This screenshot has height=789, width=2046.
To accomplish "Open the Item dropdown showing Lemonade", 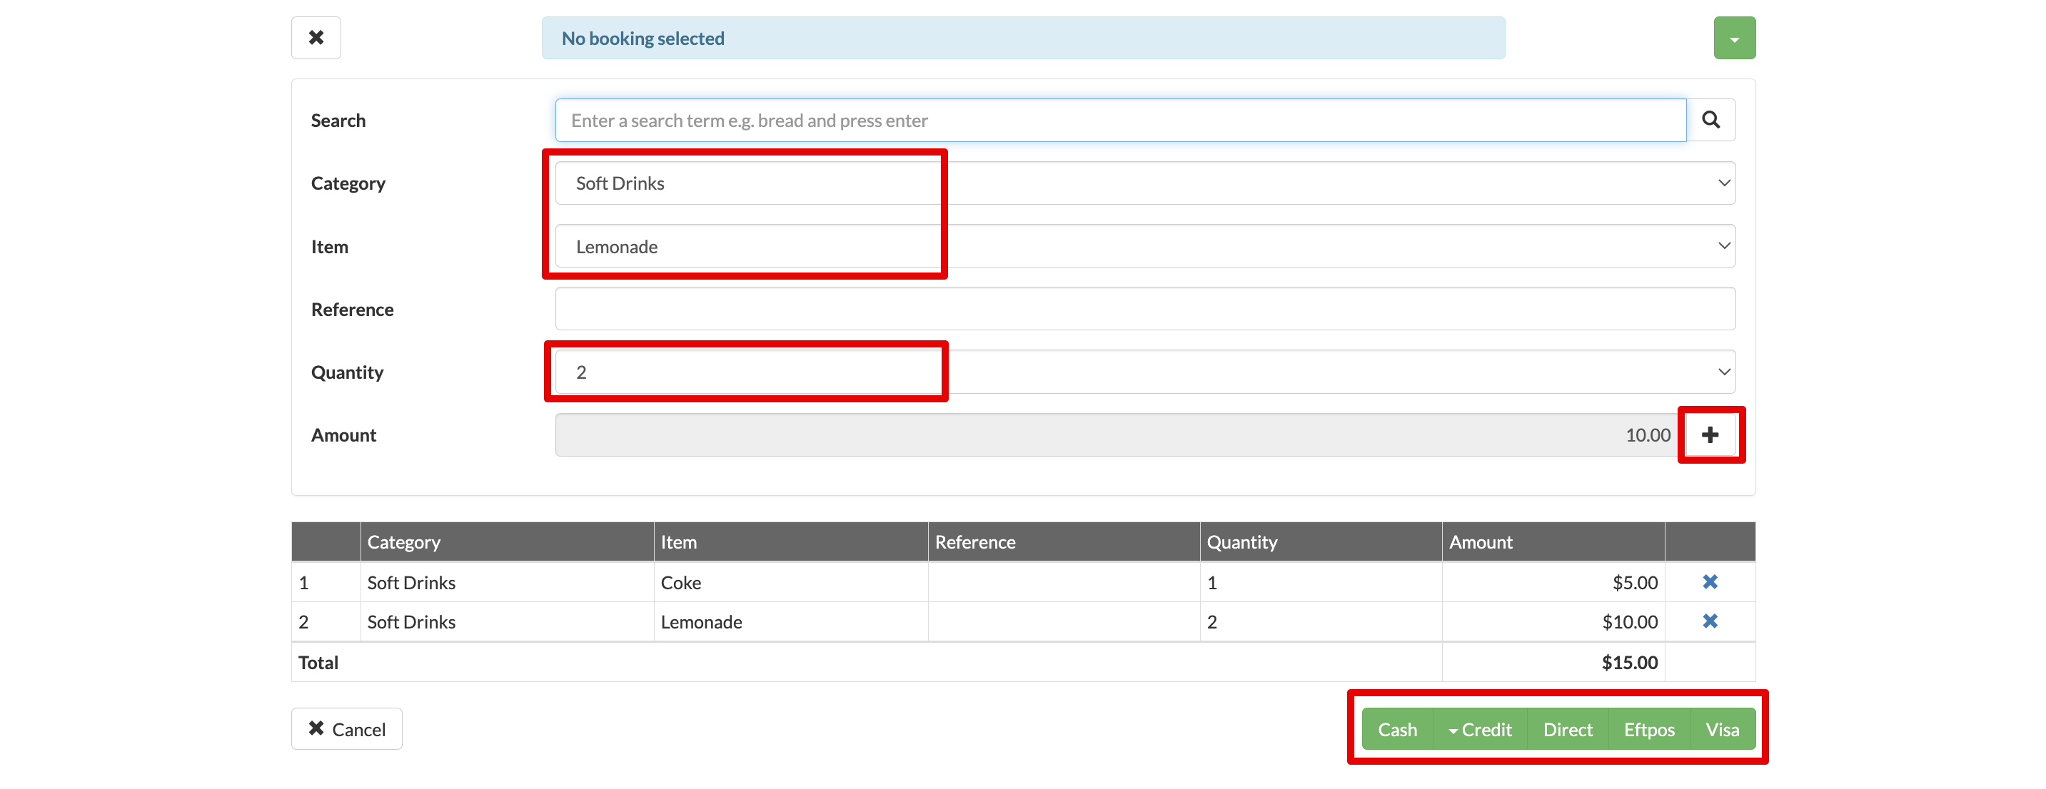I will pos(1144,246).
